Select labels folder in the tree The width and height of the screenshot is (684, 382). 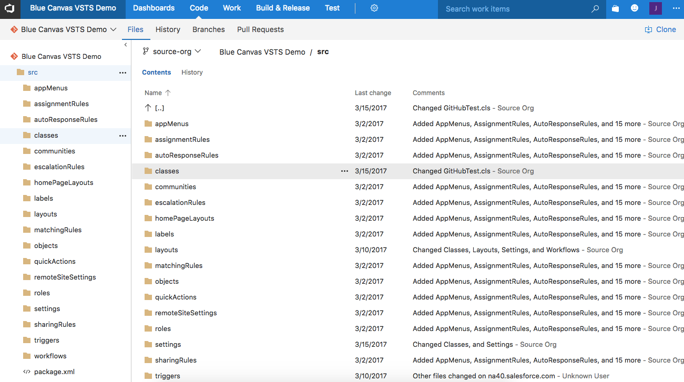44,199
